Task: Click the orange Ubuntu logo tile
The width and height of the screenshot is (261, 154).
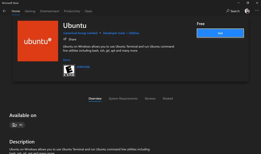Action: (x=38, y=41)
